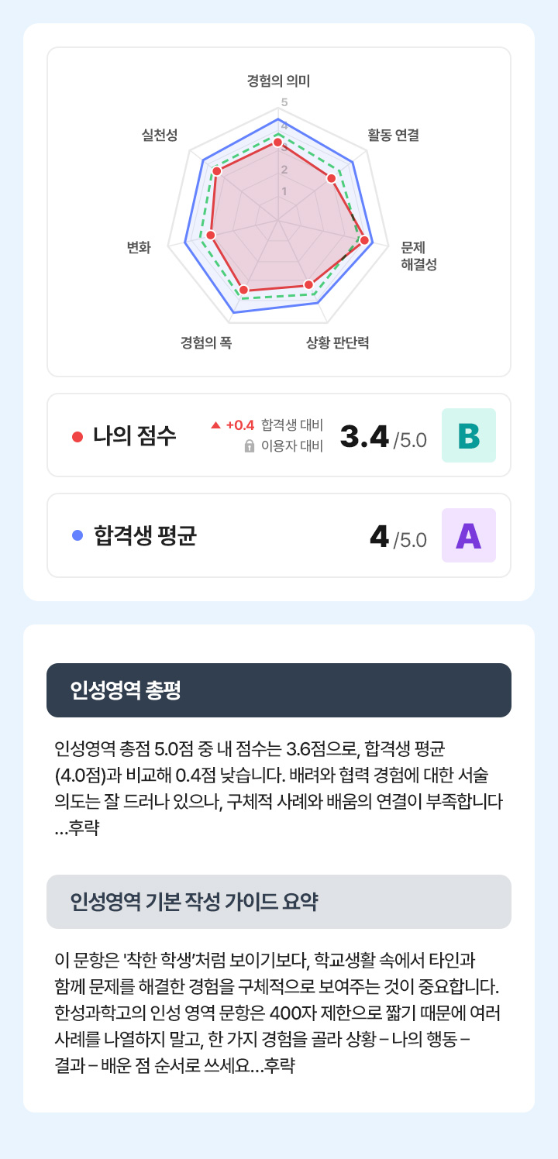Select the green B grade badge

coord(468,435)
